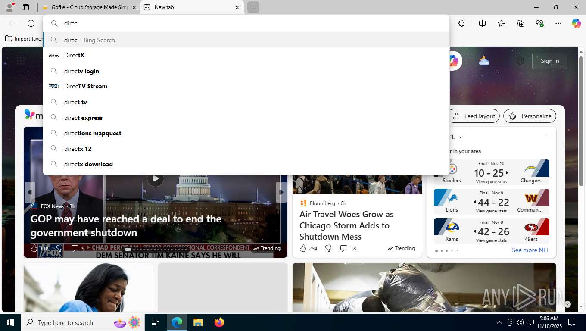The height and width of the screenshot is (331, 586).
Task: Close the Gofile tab
Action: pos(134,7)
